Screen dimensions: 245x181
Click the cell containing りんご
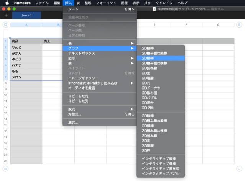tap(26, 47)
